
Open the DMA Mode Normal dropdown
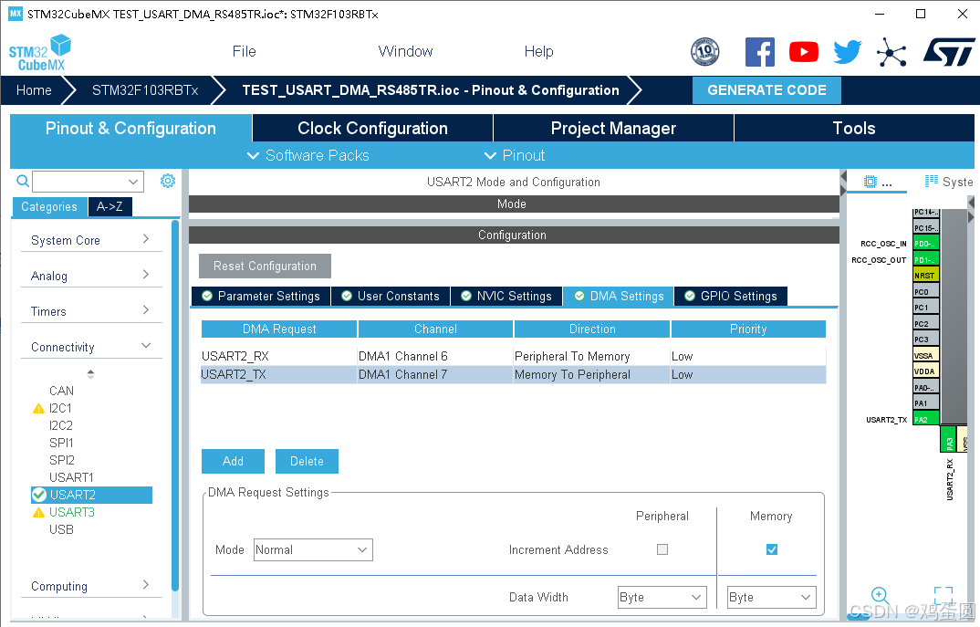313,549
